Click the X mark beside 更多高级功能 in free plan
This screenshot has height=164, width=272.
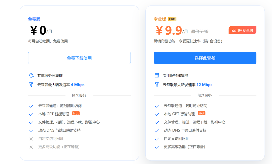click(31, 147)
